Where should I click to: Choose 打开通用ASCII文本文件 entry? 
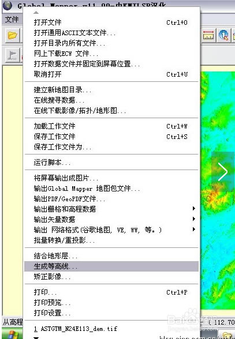pyautogui.click(x=111, y=33)
